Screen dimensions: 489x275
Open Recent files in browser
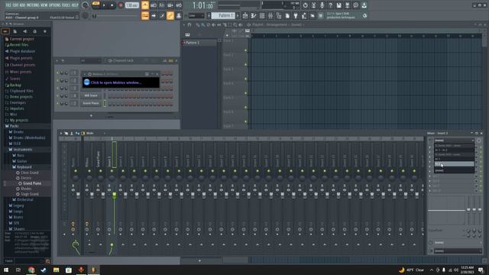pyautogui.click(x=19, y=45)
